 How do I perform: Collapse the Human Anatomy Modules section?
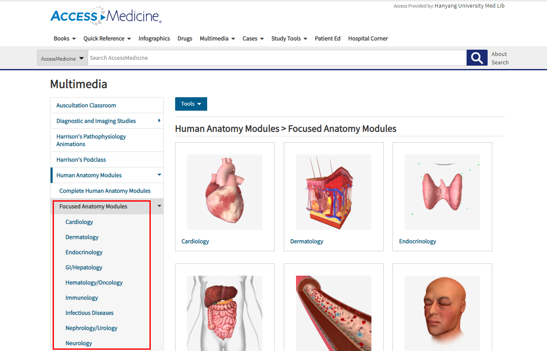pos(159,175)
